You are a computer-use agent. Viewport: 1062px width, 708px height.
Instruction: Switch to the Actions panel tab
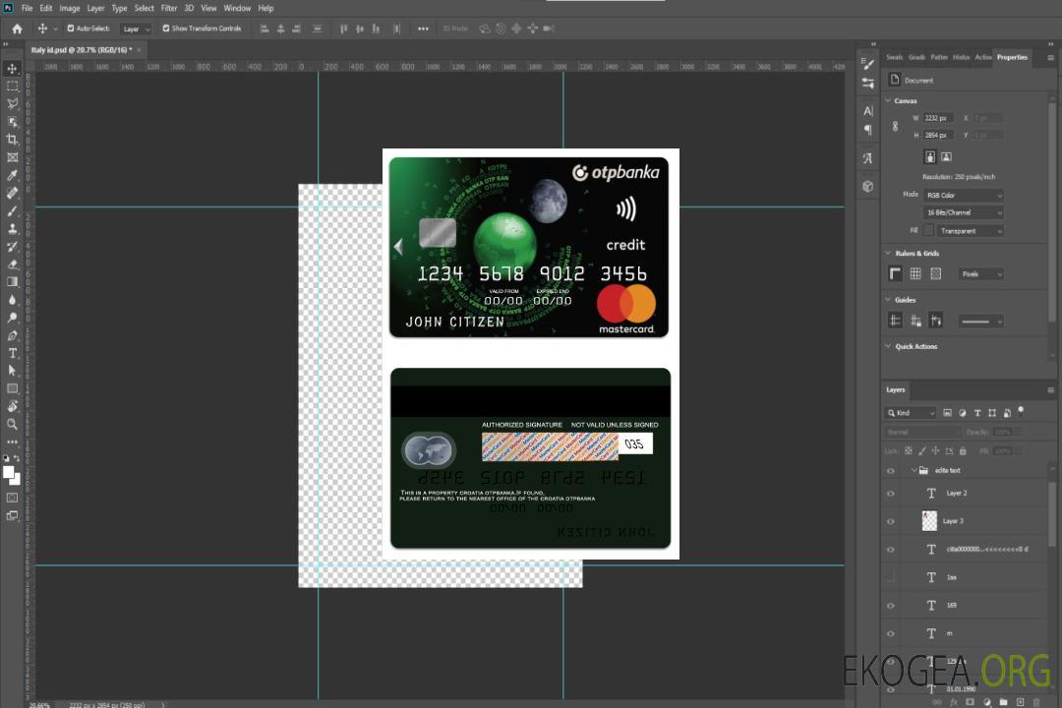pos(982,58)
